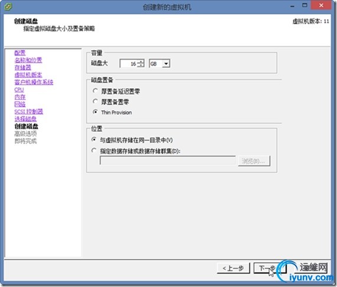
Task: Open the 网络 wizard step
Action: click(20, 104)
